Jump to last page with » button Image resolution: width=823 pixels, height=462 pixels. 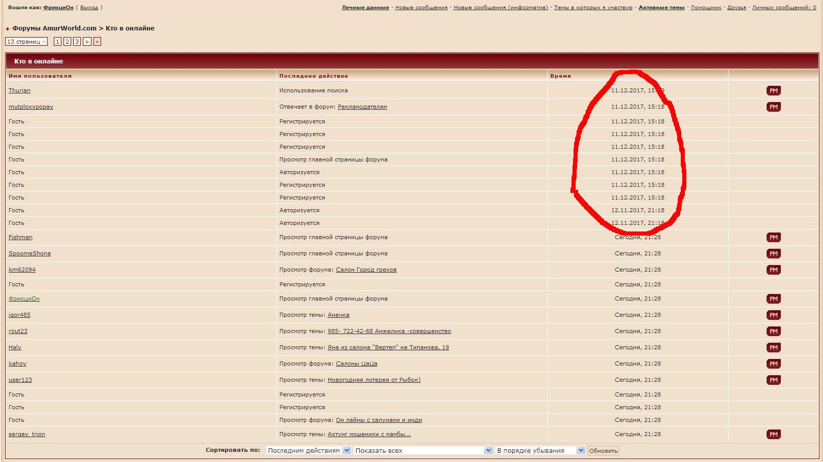click(x=97, y=42)
